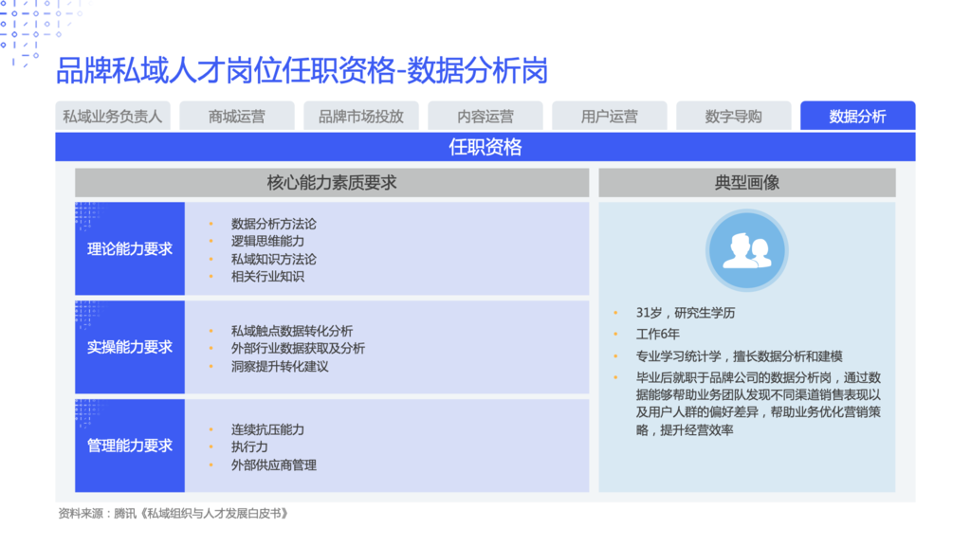This screenshot has height=546, width=971.
Task: Select the 管理能力要求 blue label block
Action: 130,446
